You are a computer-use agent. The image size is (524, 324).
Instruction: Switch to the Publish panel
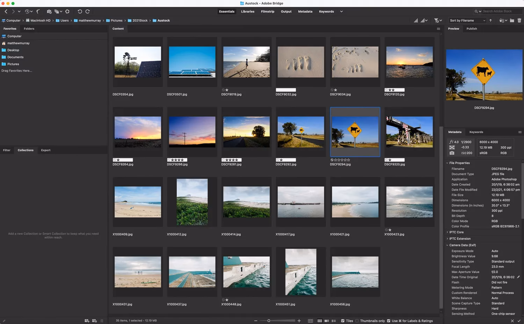coord(472,29)
